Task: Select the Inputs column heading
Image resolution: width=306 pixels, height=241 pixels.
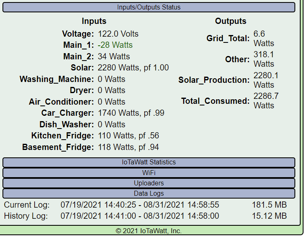Action: [x=94, y=21]
